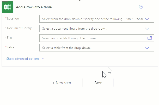Click into the File path field
This screenshot has width=159, height=105.
[97, 38]
